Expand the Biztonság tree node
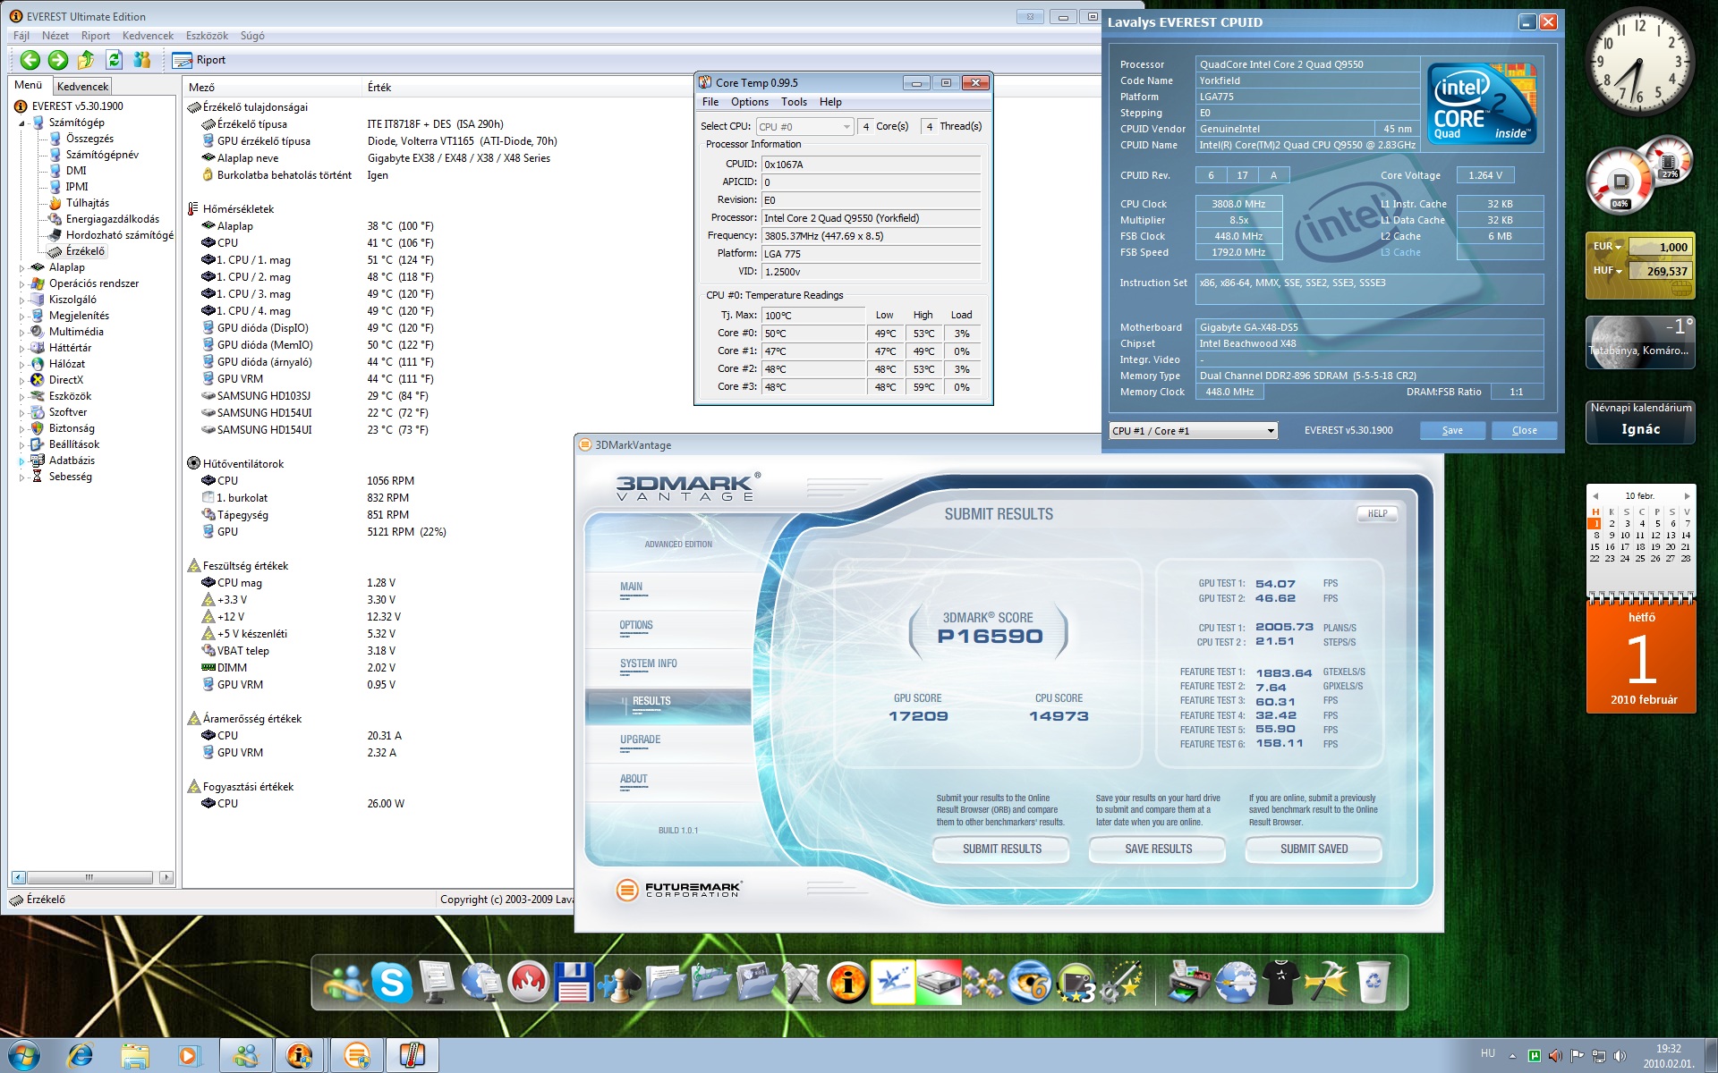Screen dimensions: 1718x1073 click(22, 428)
